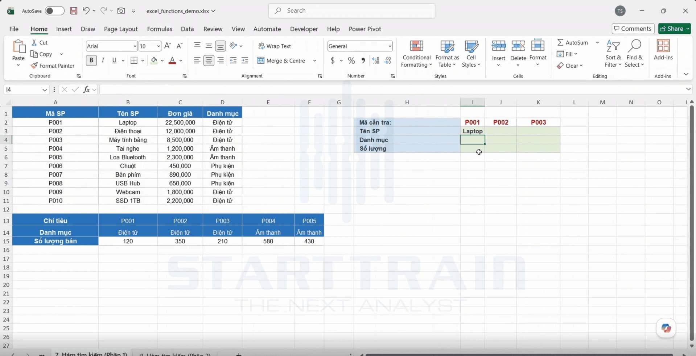
Task: Open the Arial font name dropdown
Action: point(135,46)
